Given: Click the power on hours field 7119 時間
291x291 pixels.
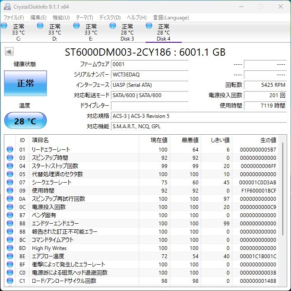Looking at the screenshot, I should [266, 106].
